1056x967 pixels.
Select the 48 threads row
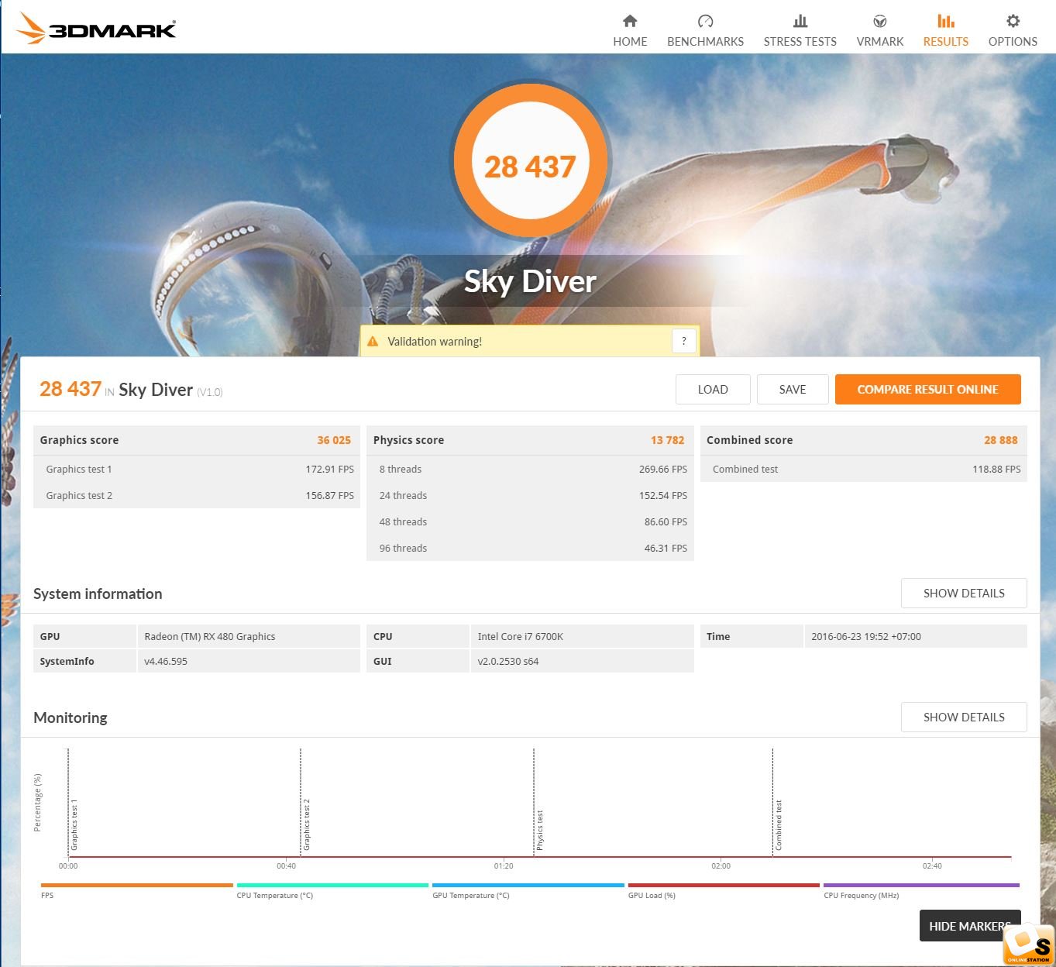(x=530, y=521)
